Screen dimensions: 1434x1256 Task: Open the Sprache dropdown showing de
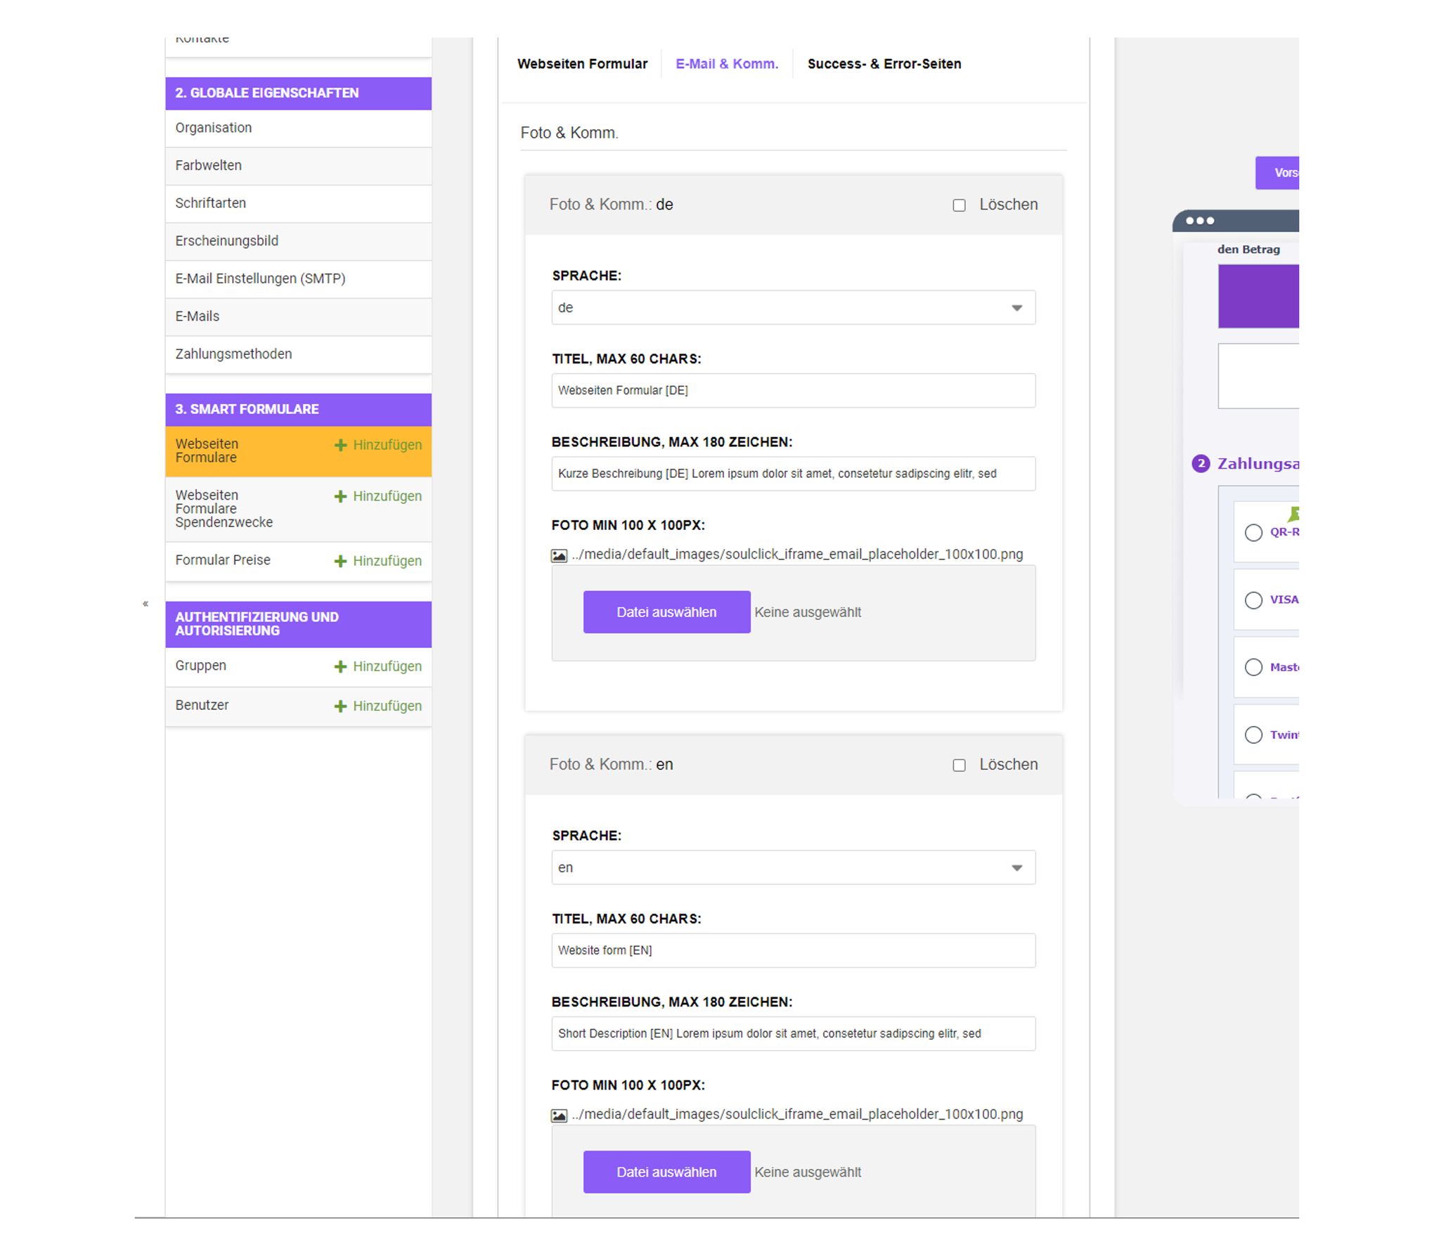pyautogui.click(x=793, y=308)
